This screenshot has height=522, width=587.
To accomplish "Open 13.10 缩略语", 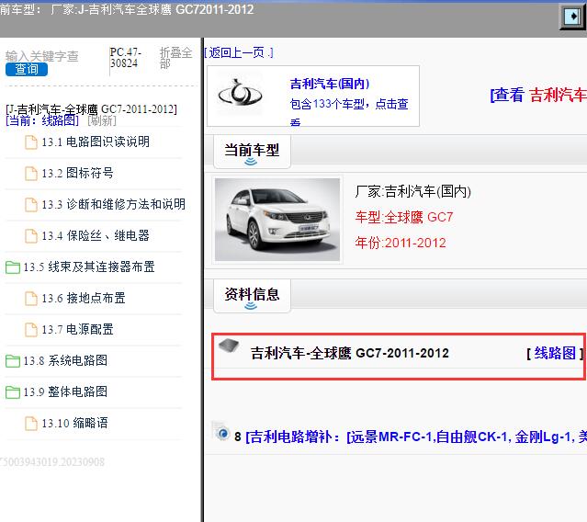I will point(75,423).
